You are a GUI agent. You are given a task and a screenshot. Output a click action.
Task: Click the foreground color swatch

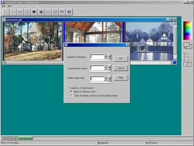point(186,44)
